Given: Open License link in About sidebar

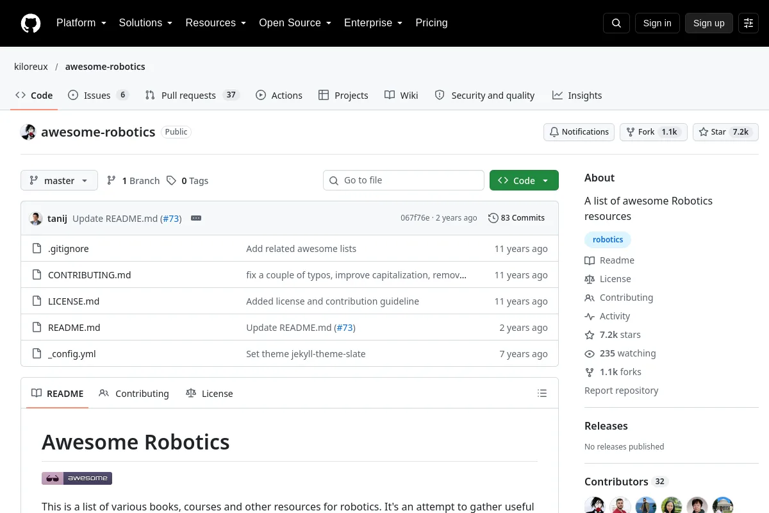Looking at the screenshot, I should coord(608,279).
